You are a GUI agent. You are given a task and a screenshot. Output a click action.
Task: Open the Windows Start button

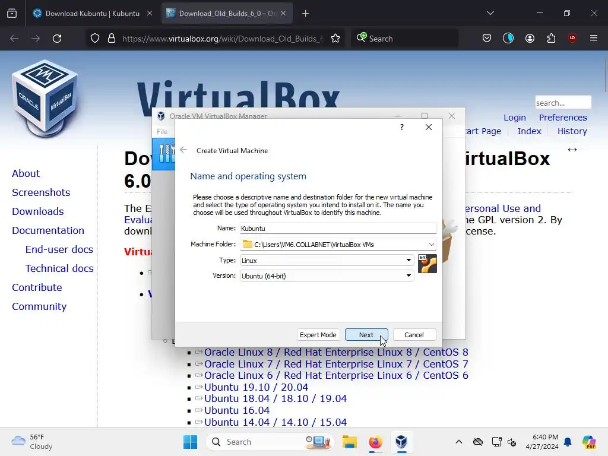pyautogui.click(x=190, y=442)
